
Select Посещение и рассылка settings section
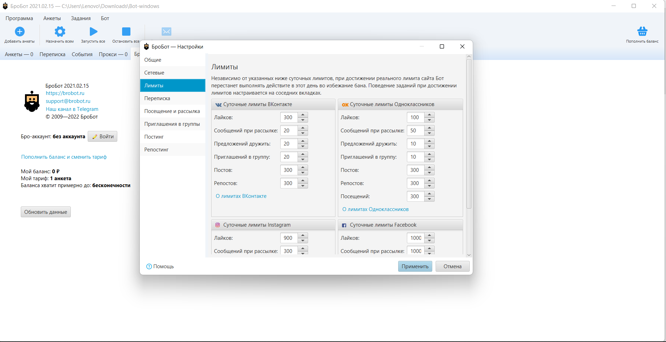(x=173, y=111)
